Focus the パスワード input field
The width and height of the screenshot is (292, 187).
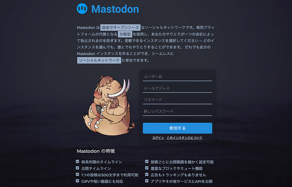pyautogui.click(x=177, y=100)
